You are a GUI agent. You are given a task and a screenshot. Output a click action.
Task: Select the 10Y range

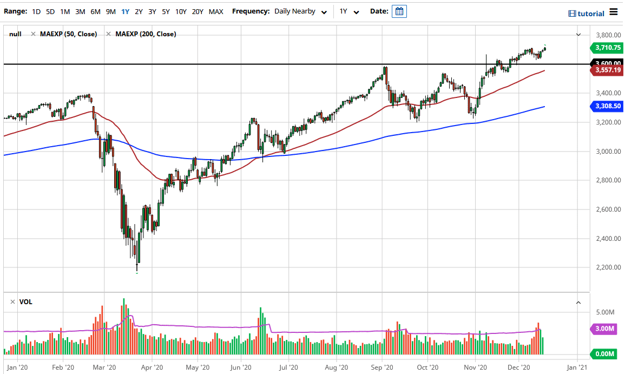[181, 11]
